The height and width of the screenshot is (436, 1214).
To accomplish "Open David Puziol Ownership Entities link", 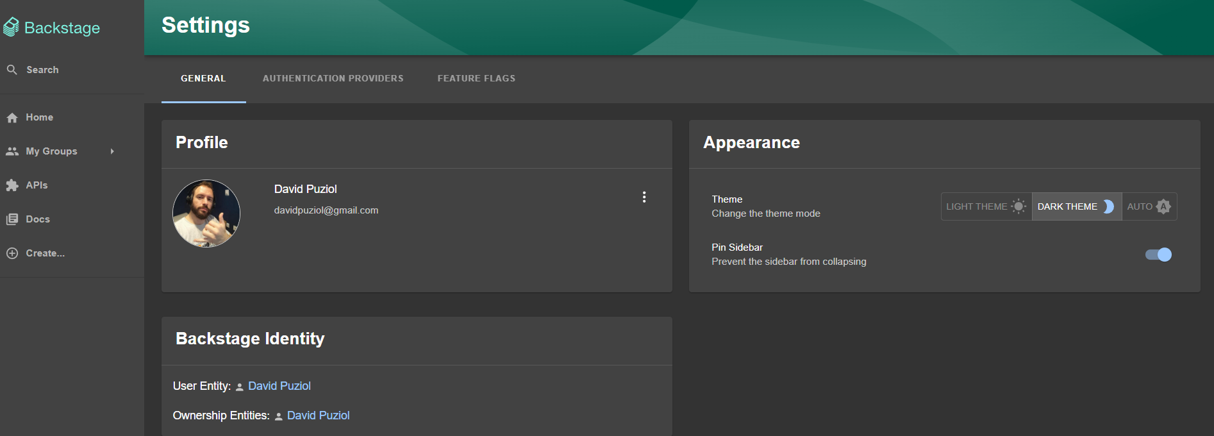I will click(318, 415).
